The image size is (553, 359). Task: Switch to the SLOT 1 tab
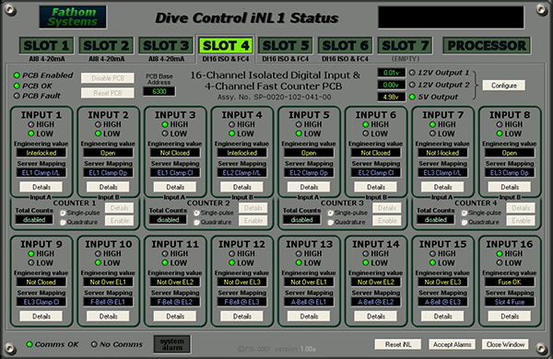point(46,45)
